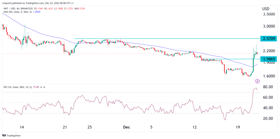Click the upper cyan horizontal resistance line

coord(167,38)
